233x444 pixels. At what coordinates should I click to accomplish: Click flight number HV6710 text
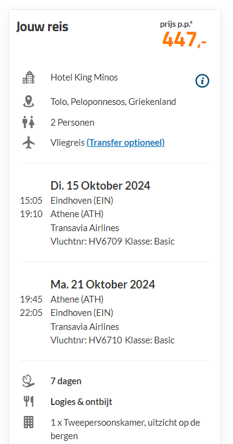point(105,340)
